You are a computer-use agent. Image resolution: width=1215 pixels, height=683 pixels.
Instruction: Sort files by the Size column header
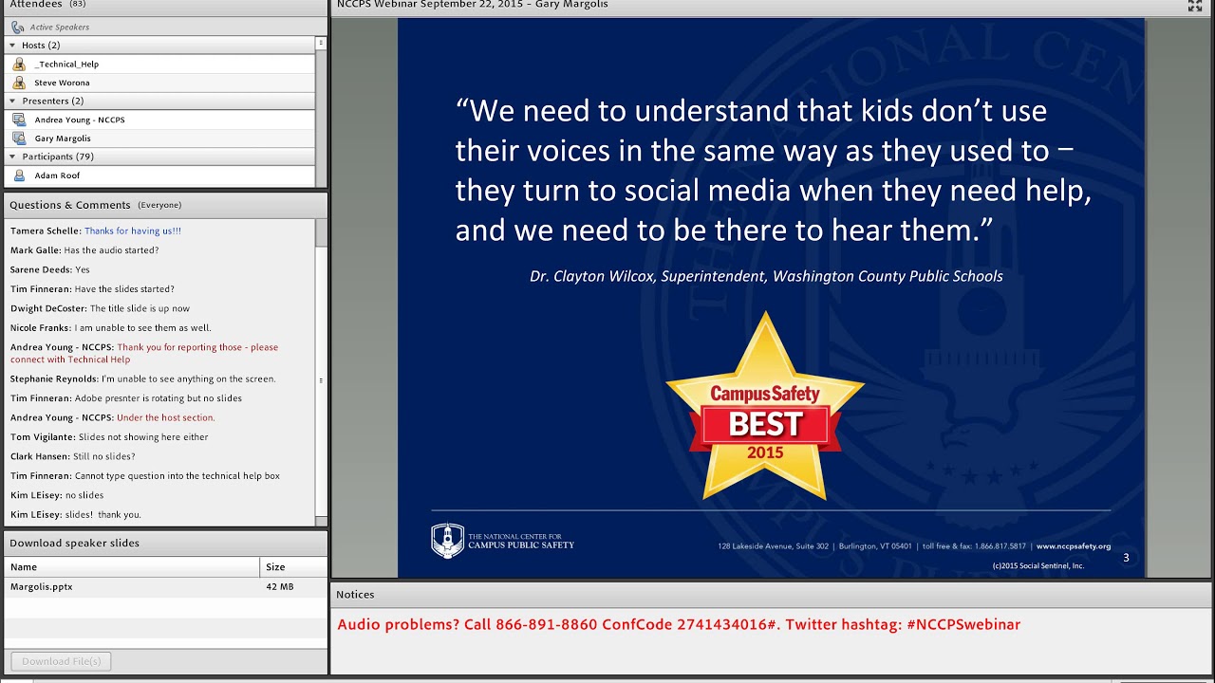pos(293,567)
